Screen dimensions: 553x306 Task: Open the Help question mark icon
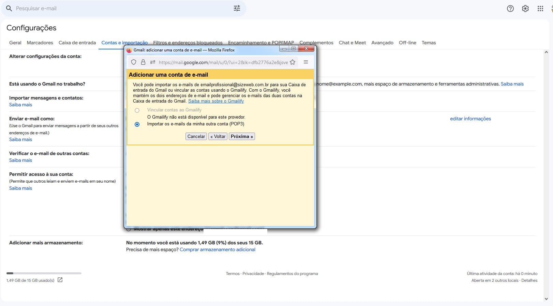point(510,9)
